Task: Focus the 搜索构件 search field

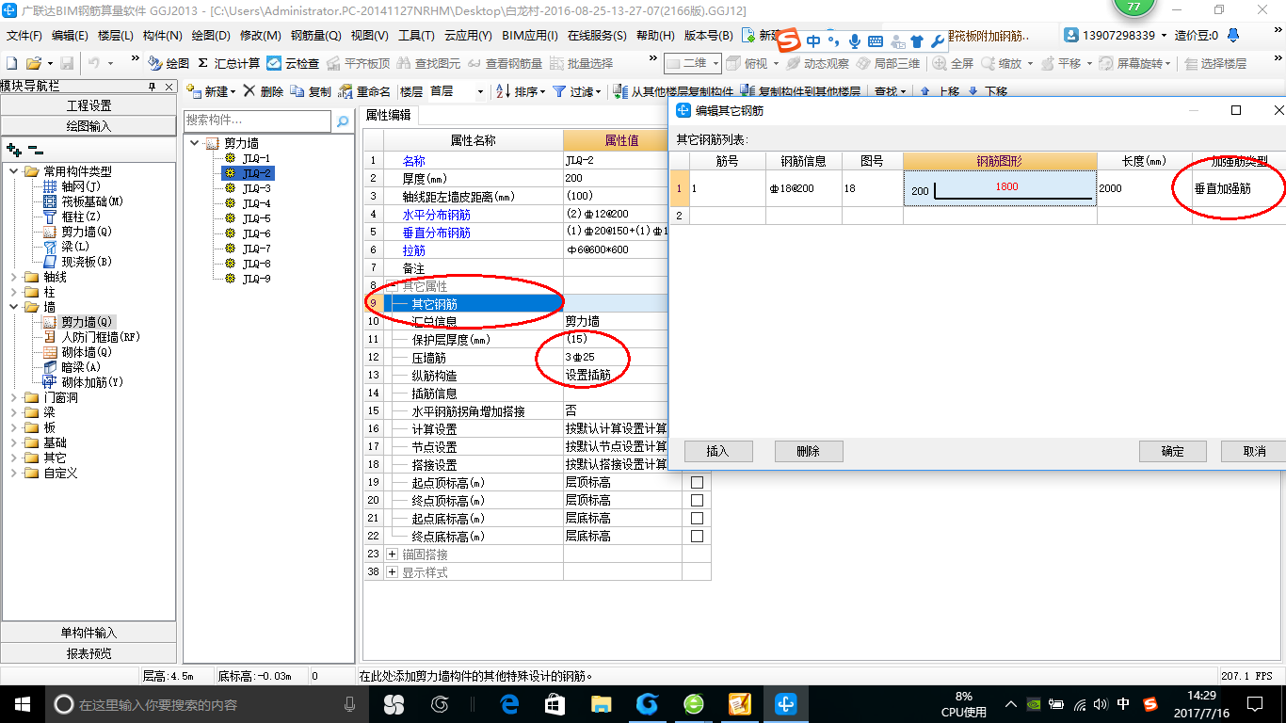Action: 258,120
